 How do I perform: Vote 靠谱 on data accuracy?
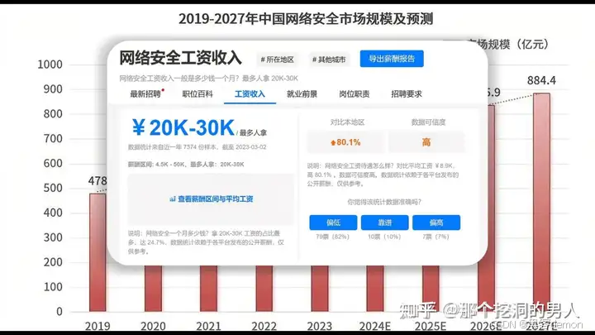(385, 223)
